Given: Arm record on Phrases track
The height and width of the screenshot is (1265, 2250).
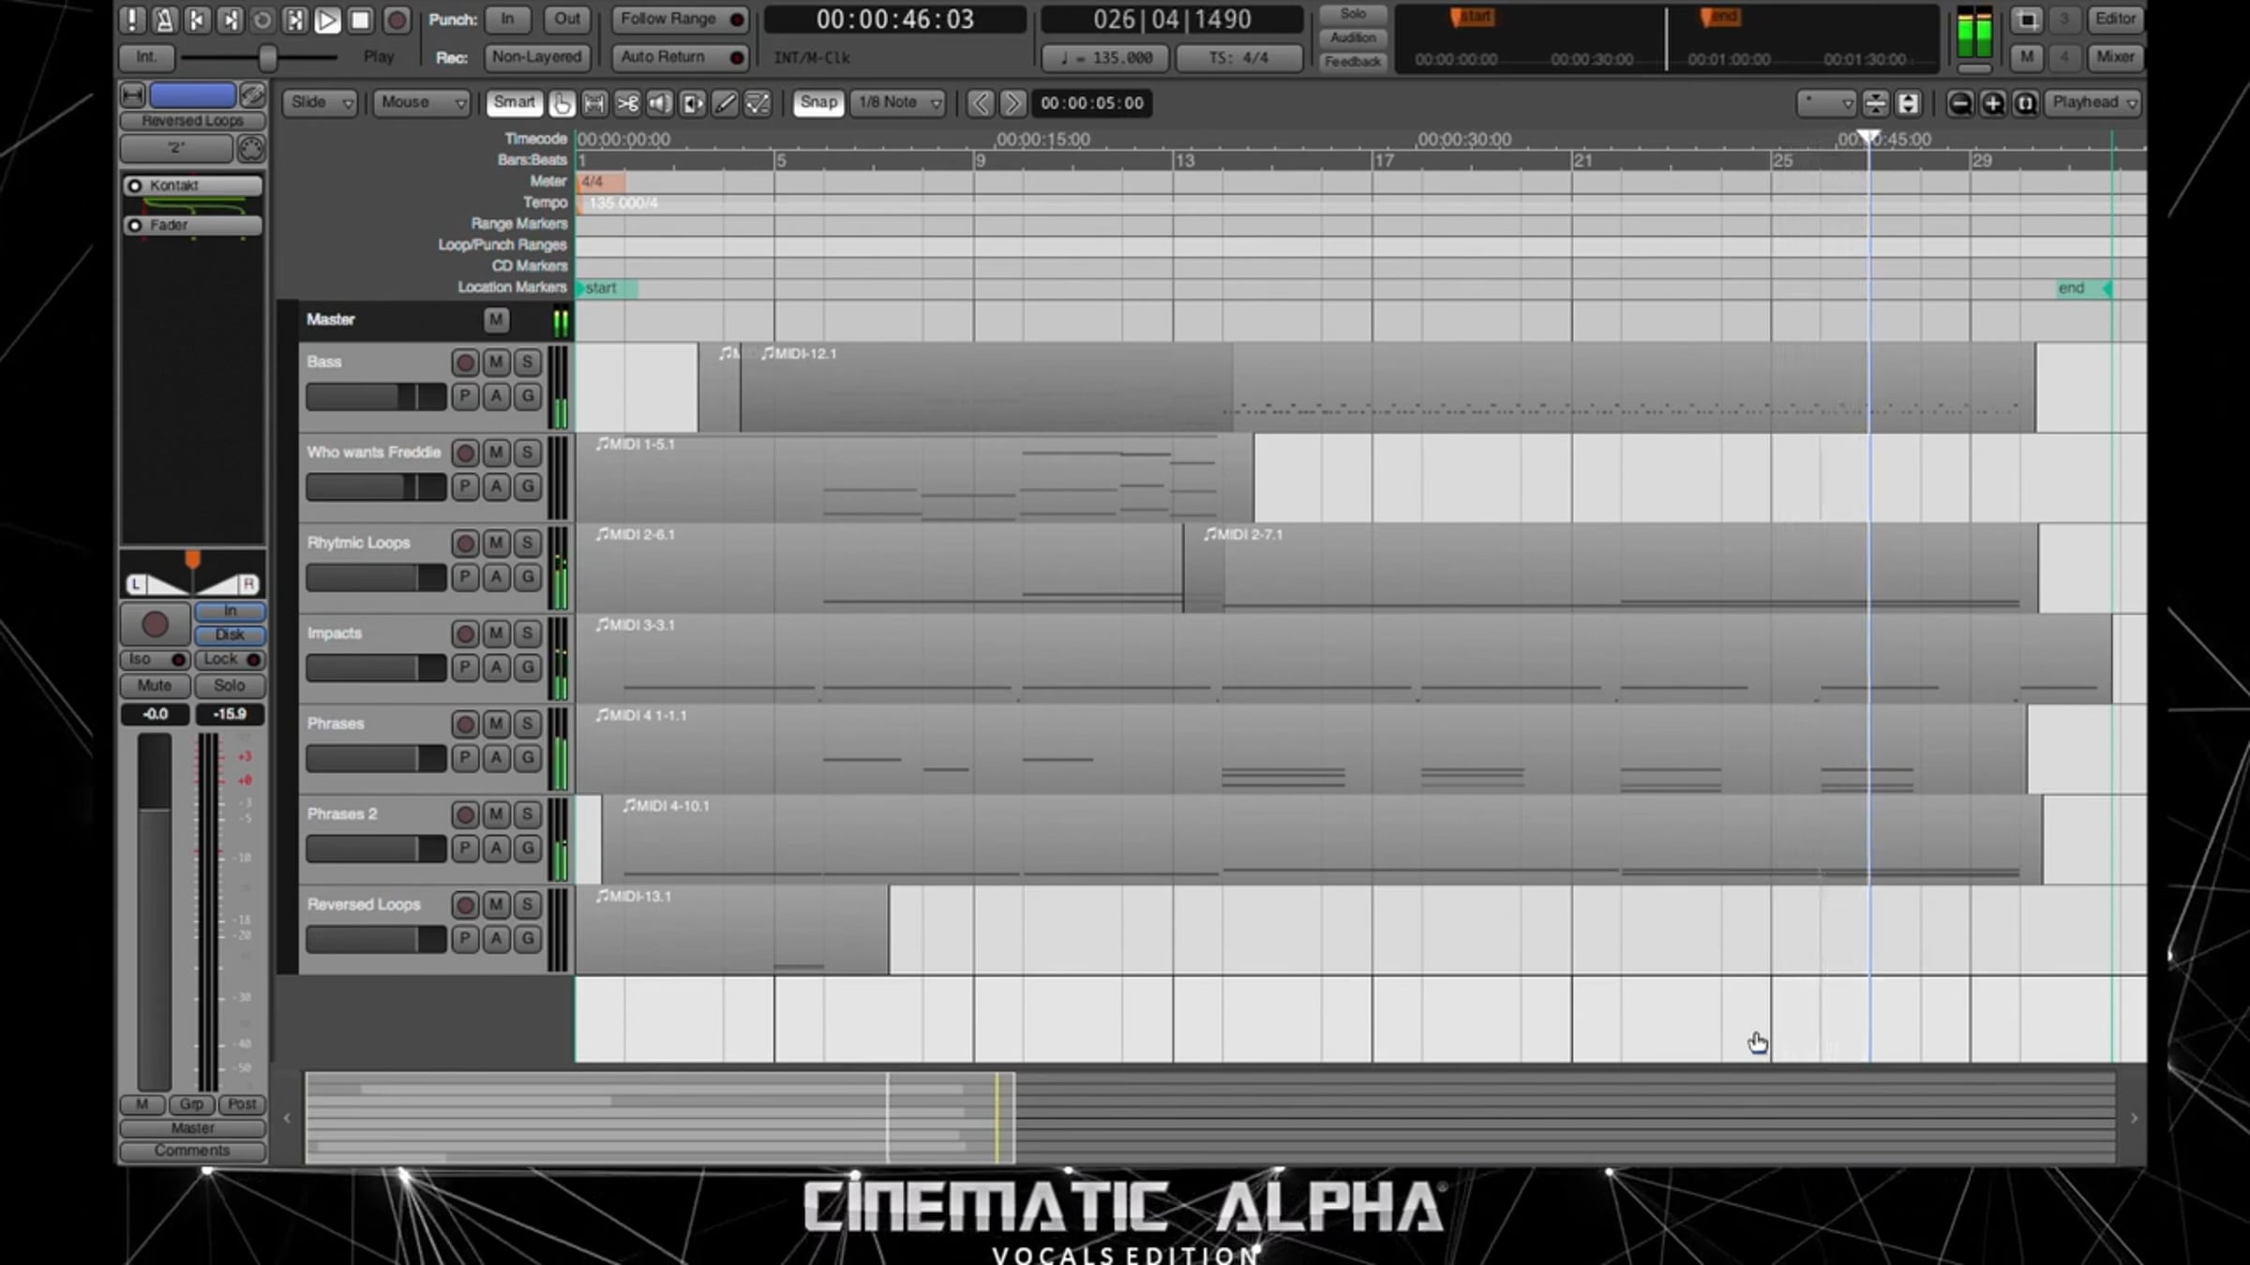Looking at the screenshot, I should 464,724.
